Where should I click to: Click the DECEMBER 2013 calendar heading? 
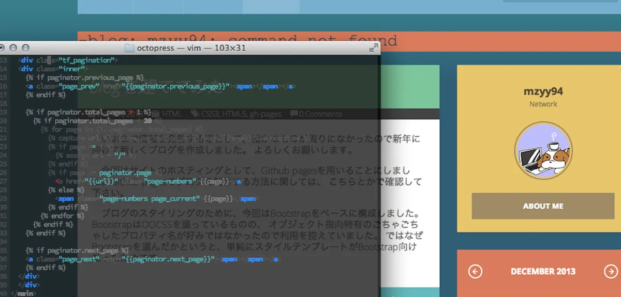coord(543,272)
